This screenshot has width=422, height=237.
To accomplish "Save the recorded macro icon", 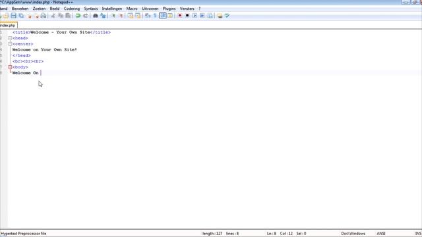I will pos(210,16).
